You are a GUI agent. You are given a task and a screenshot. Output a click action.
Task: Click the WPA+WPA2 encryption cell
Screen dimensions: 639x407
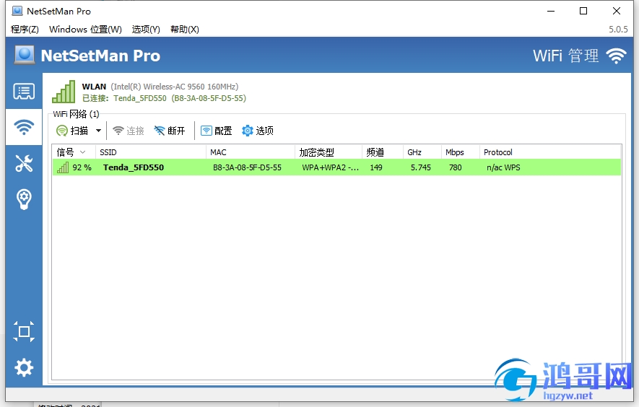[x=330, y=167]
